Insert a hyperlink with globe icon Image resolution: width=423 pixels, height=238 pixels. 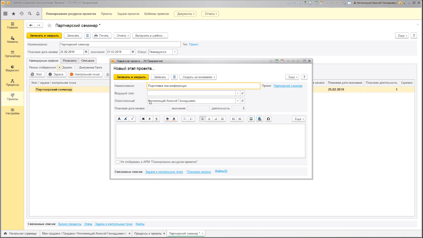coord(260,119)
